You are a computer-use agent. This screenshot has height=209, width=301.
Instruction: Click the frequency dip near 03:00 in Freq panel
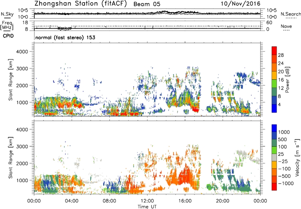64,28
